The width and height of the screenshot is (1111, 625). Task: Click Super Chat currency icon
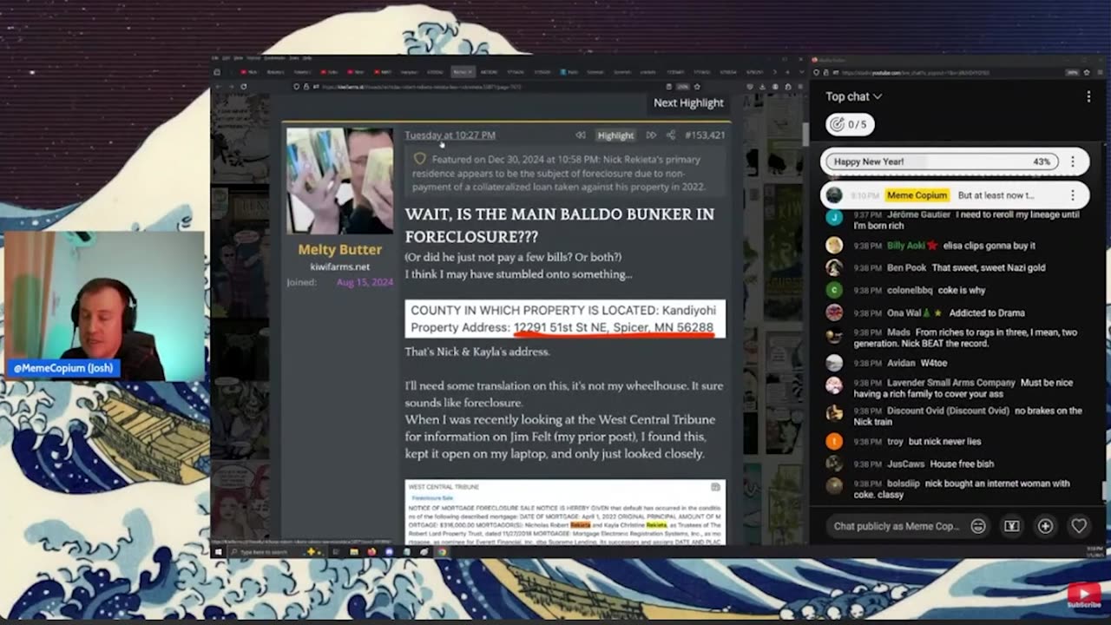(x=1011, y=526)
